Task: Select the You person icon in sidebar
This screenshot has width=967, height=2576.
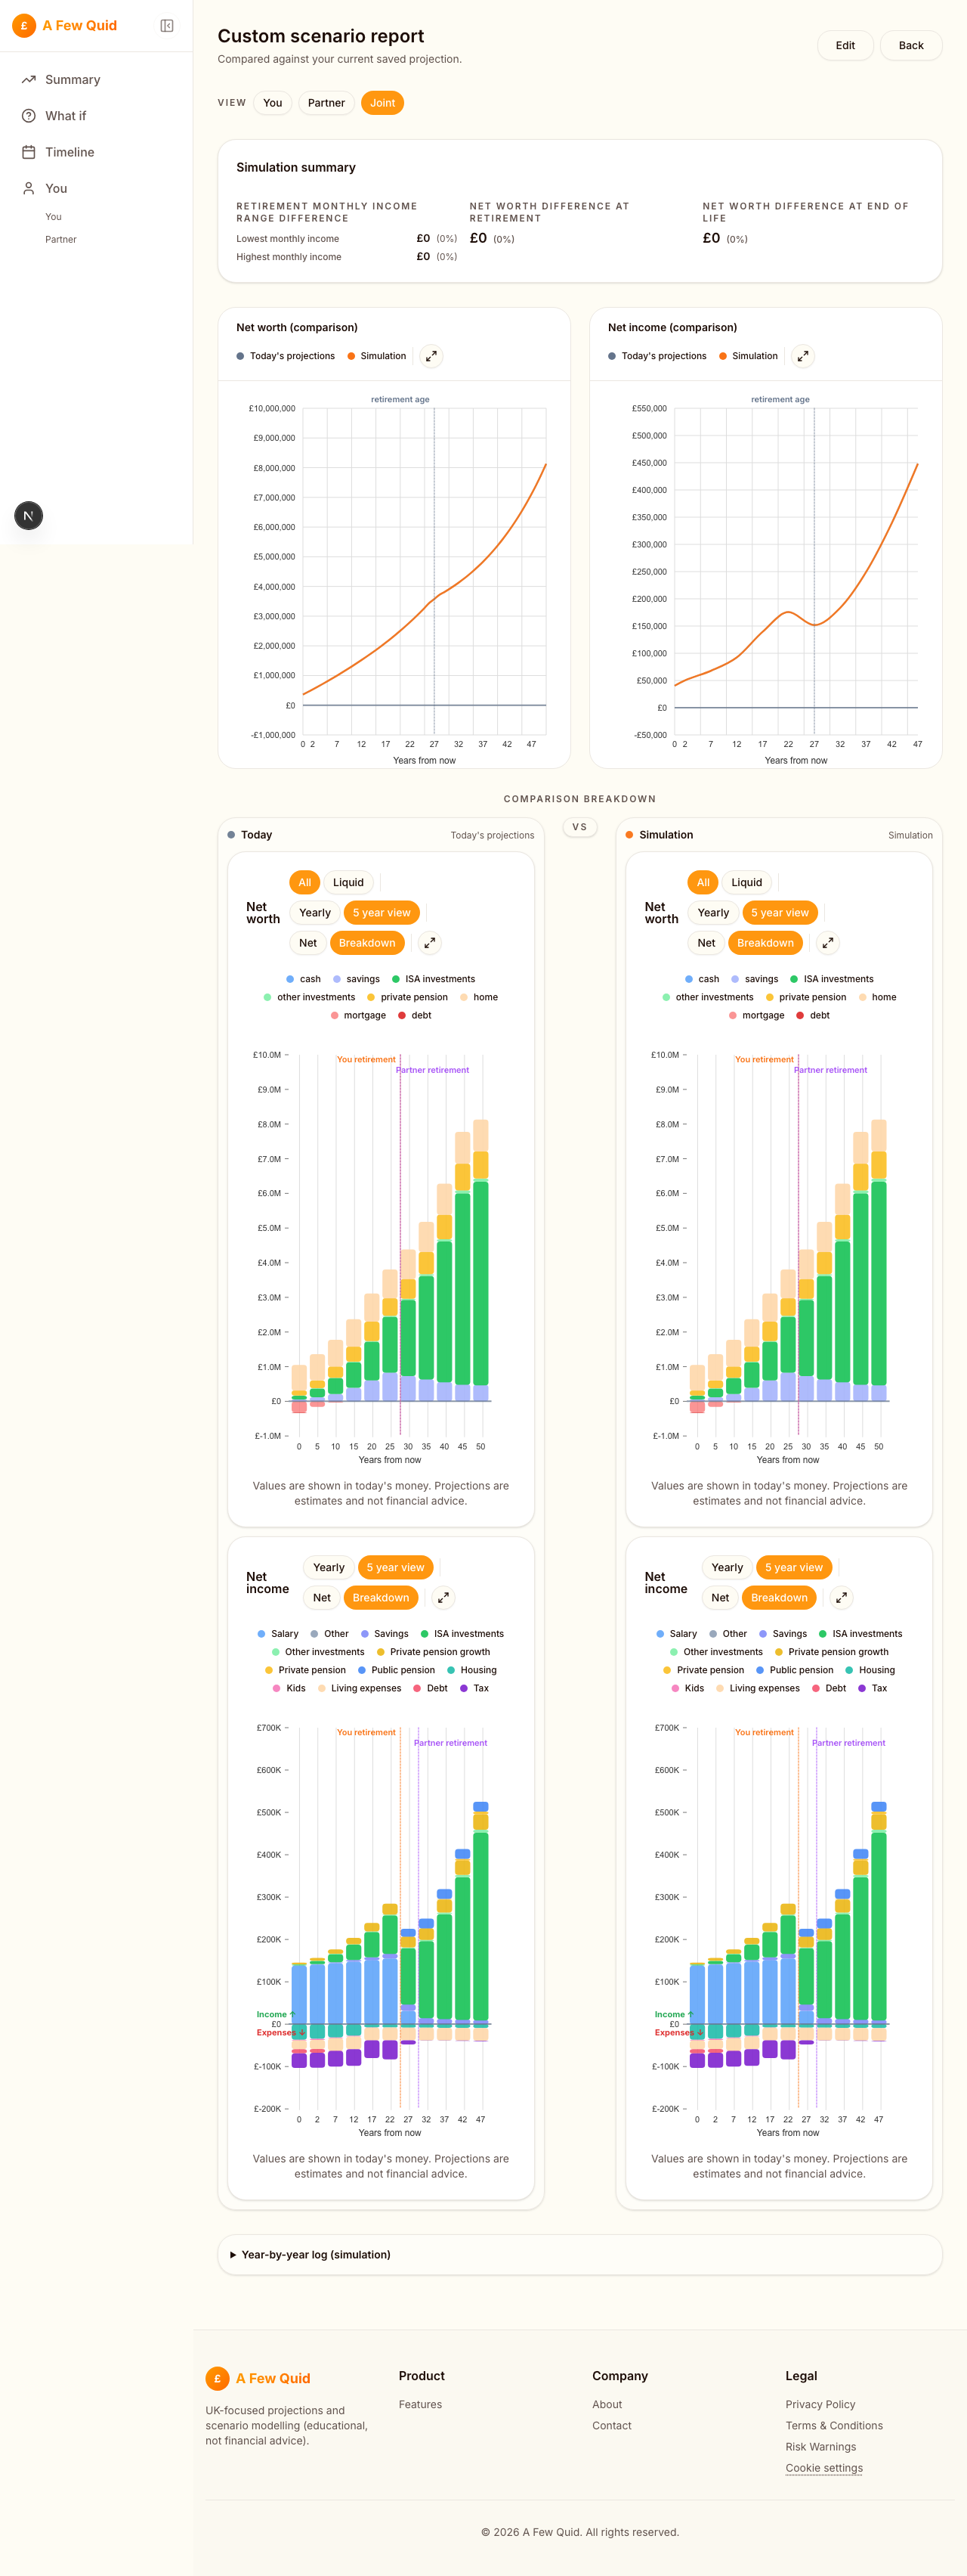Action: click(28, 188)
